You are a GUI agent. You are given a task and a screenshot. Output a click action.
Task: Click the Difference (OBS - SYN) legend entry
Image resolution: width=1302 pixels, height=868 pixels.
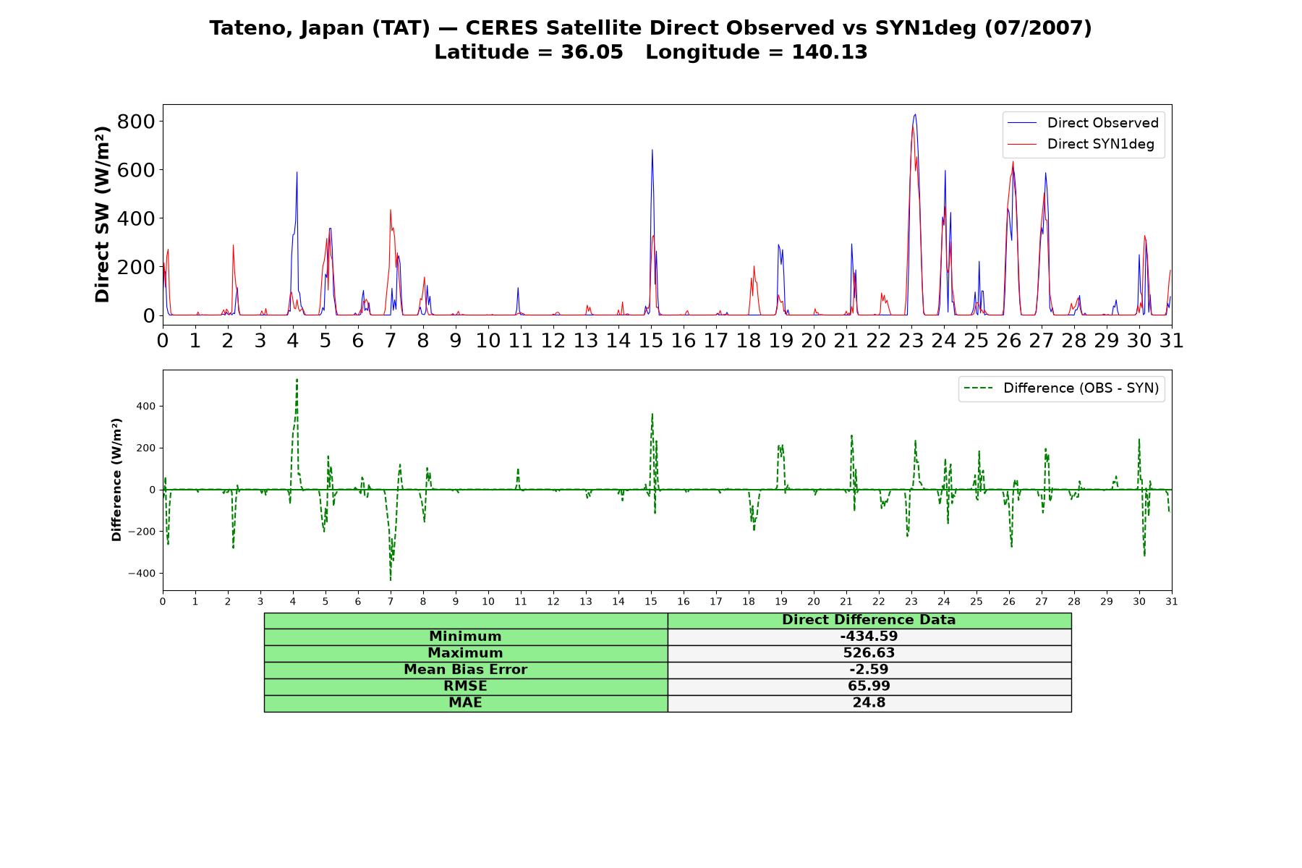click(1061, 388)
